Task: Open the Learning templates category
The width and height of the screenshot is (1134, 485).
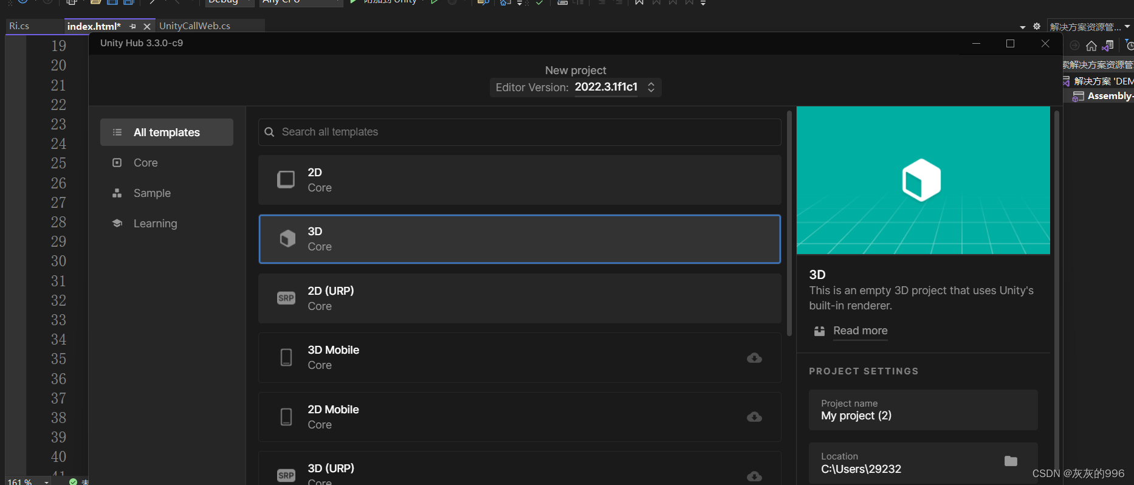Action: click(167, 224)
